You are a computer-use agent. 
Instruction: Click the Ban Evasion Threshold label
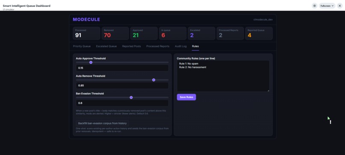[90, 94]
